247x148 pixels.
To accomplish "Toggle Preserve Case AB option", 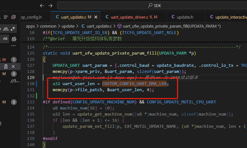I will point(5,39).
